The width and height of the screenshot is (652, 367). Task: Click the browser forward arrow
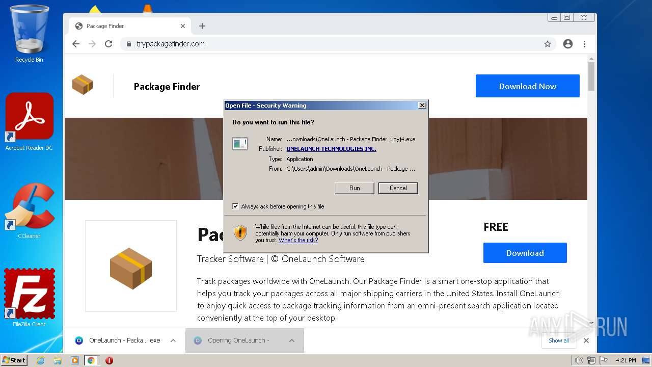point(92,44)
